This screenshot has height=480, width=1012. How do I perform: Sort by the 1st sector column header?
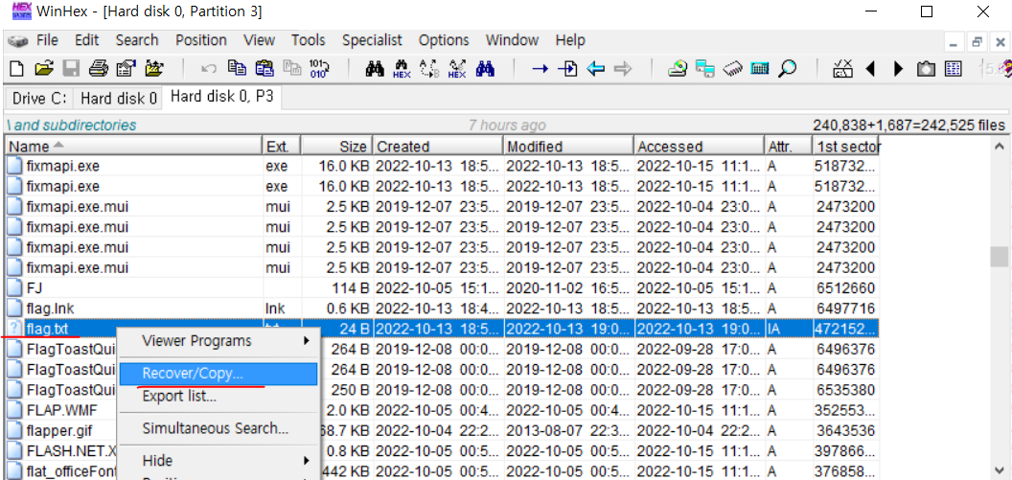click(x=846, y=147)
